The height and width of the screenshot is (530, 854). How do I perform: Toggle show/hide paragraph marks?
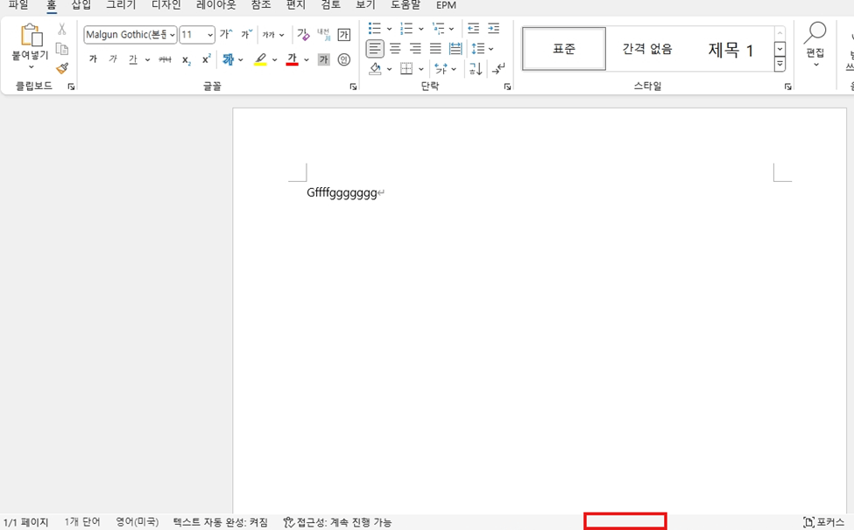tap(498, 69)
